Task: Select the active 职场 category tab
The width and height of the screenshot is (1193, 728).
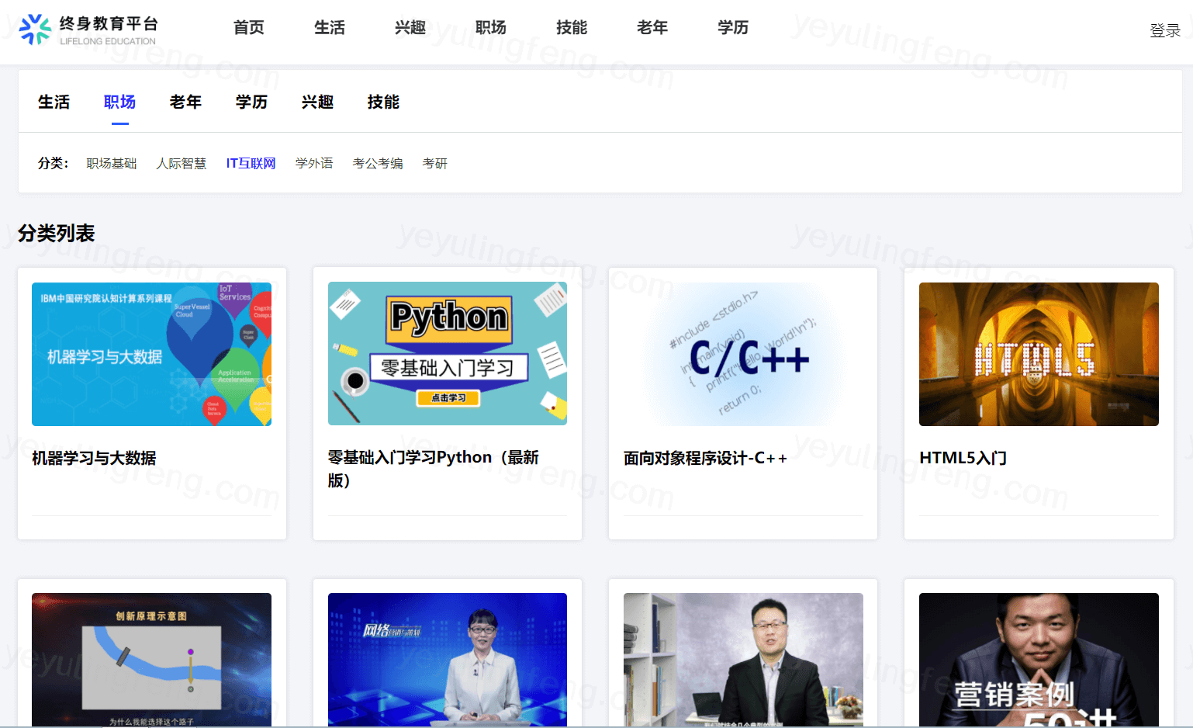Action: [x=119, y=102]
